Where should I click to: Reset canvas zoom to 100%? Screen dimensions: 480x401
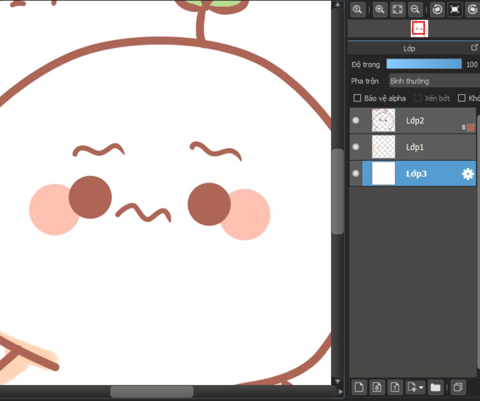(358, 9)
